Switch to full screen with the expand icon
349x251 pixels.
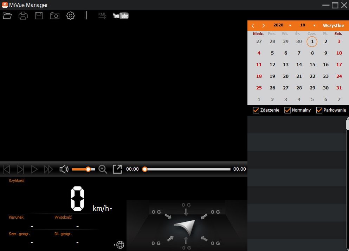tap(117, 169)
